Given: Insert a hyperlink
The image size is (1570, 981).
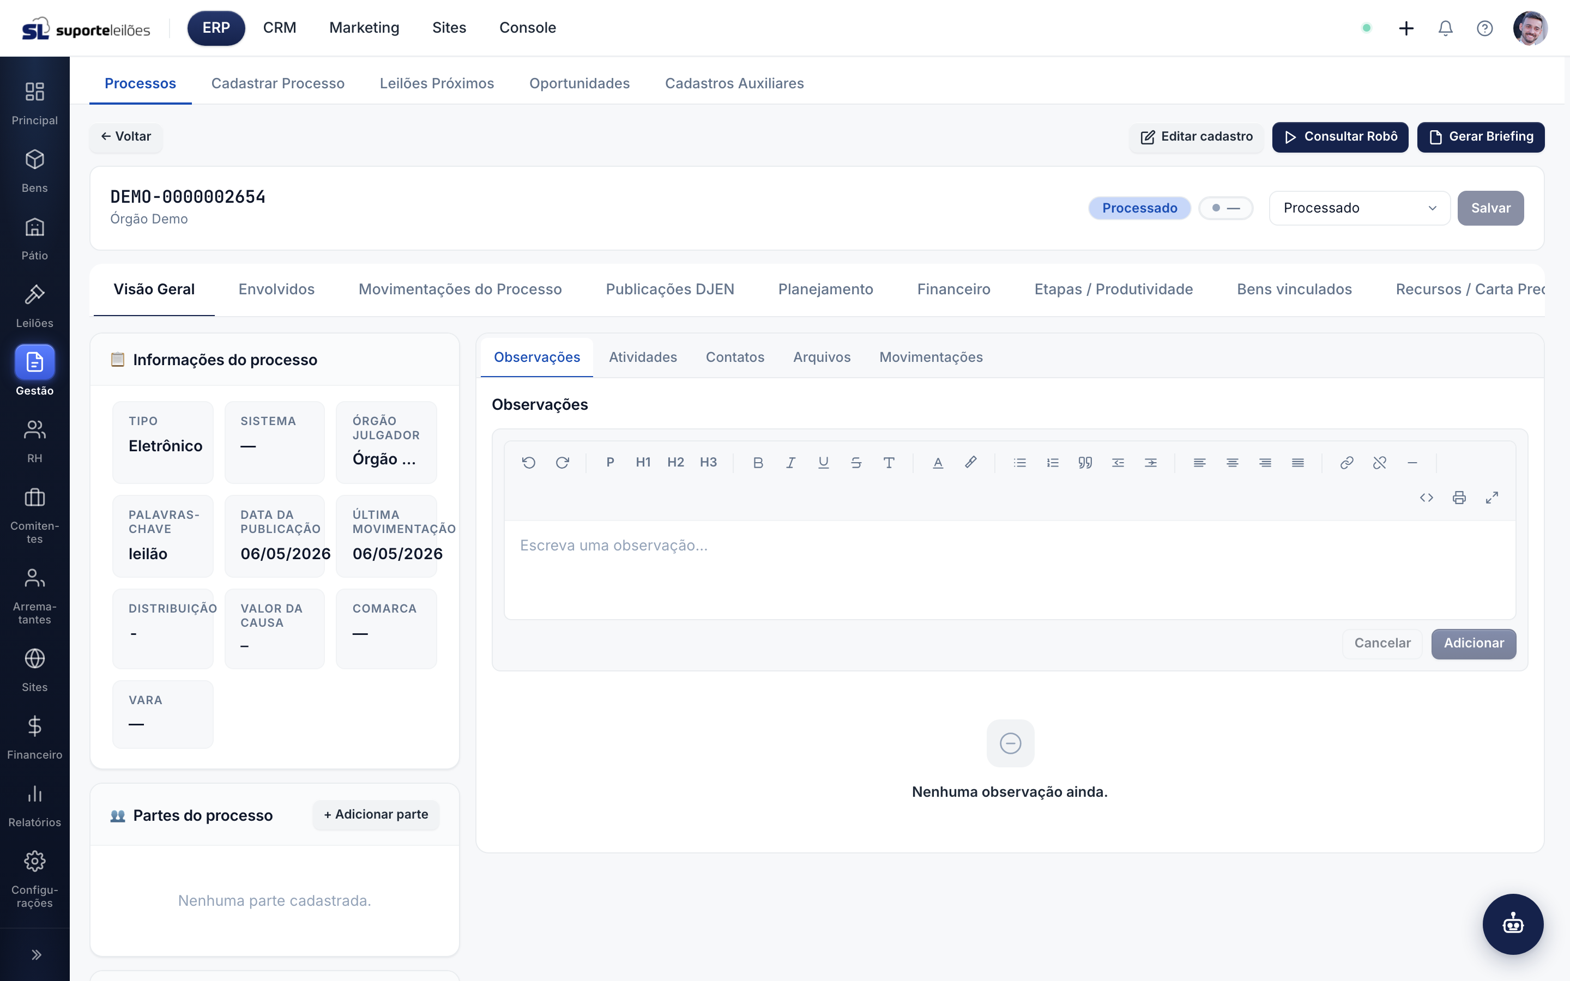Looking at the screenshot, I should [1347, 463].
